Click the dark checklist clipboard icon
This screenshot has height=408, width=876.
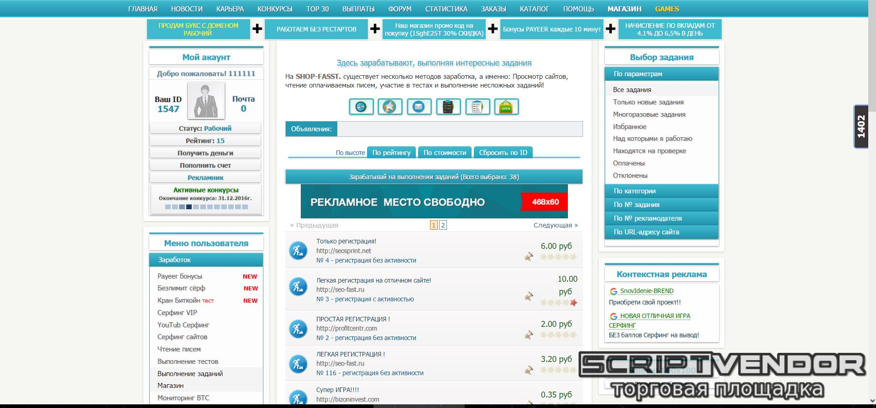[x=448, y=107]
